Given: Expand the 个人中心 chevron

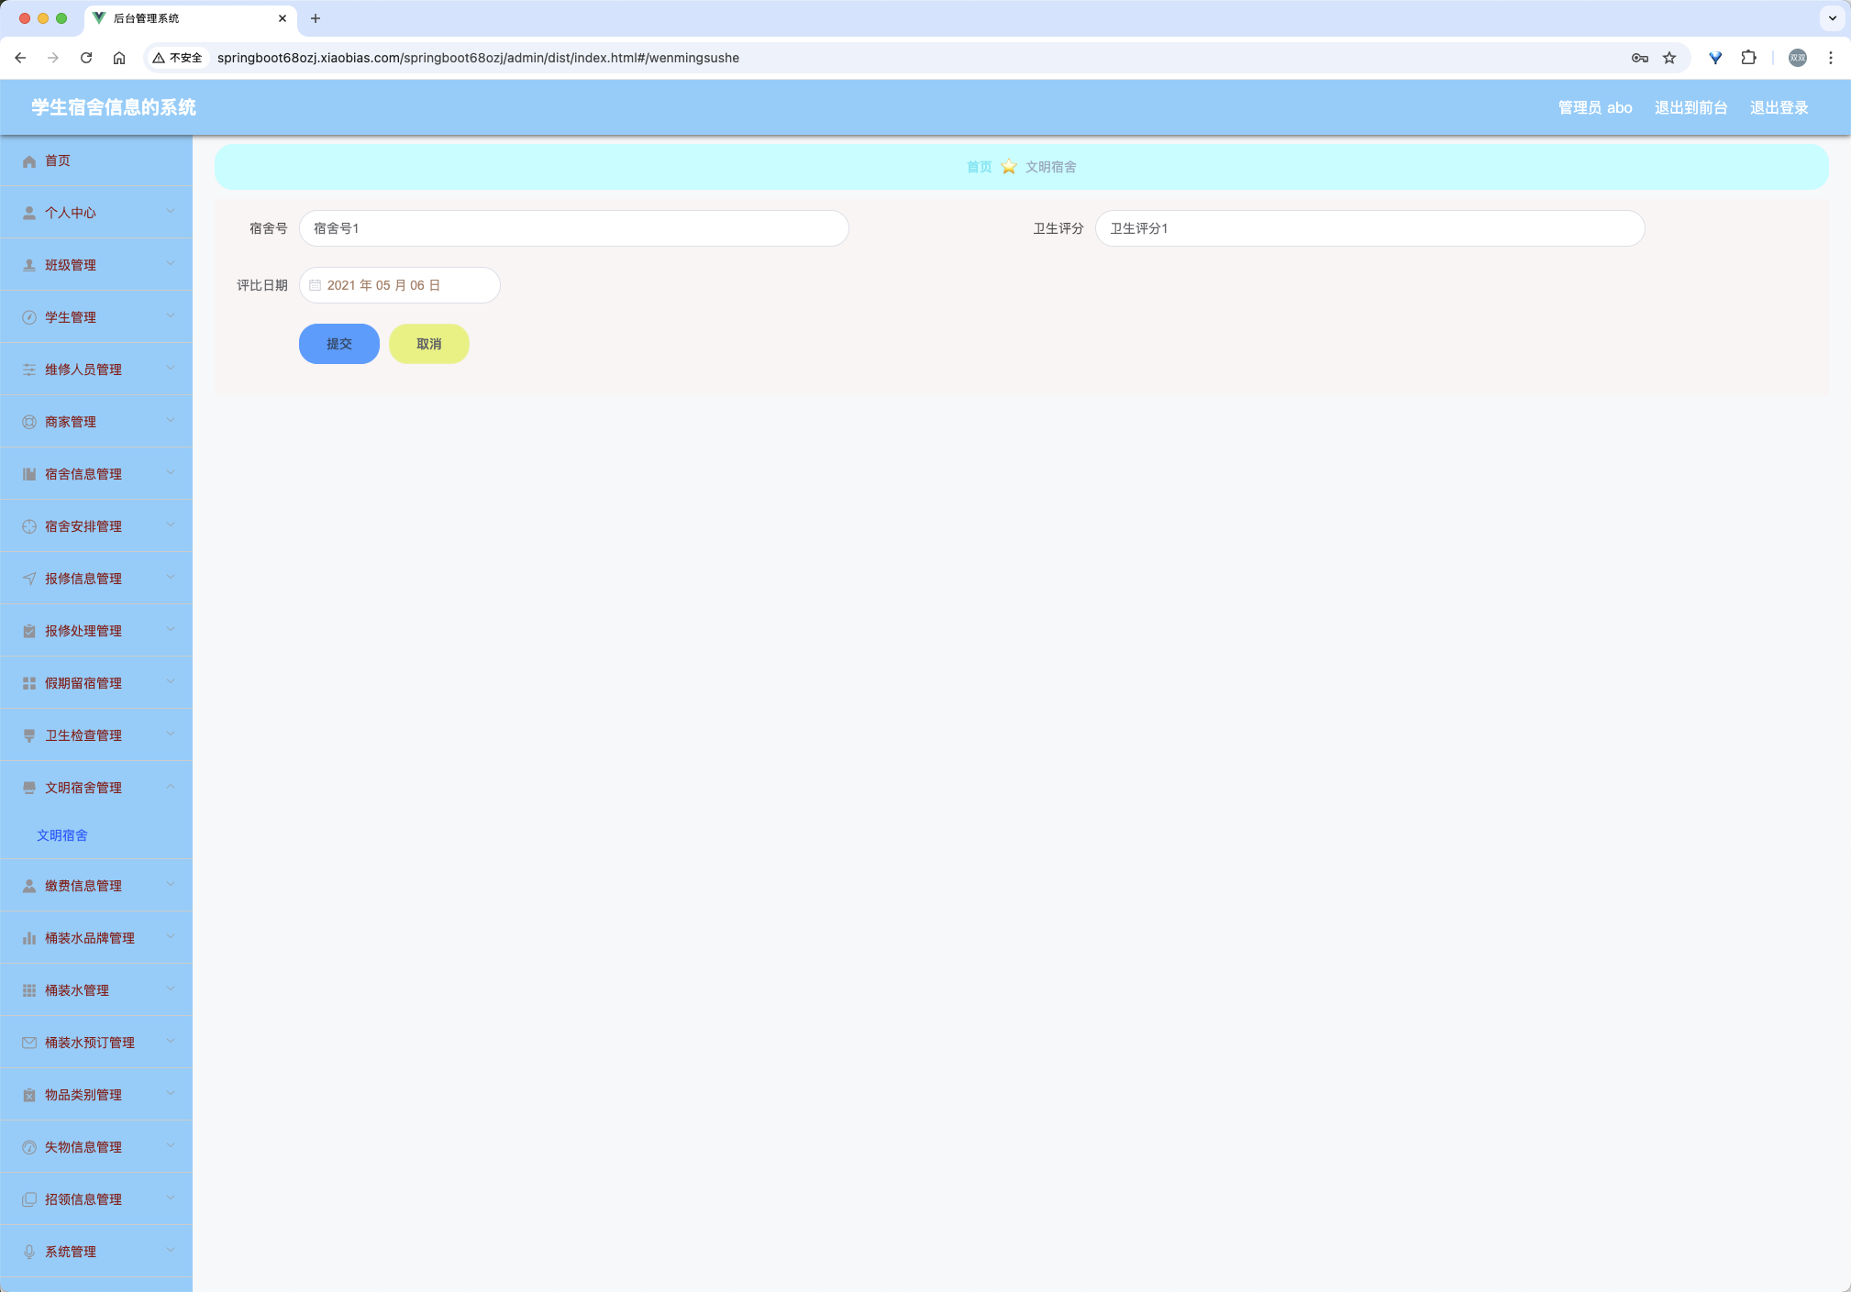Looking at the screenshot, I should (171, 212).
